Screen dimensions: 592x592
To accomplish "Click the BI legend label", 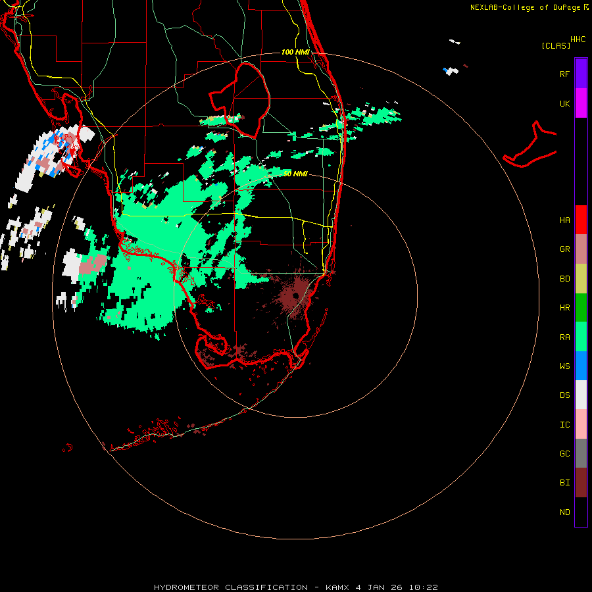I will coord(564,483).
